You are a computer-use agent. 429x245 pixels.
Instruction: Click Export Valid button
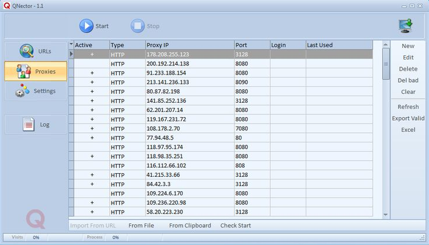pyautogui.click(x=408, y=118)
